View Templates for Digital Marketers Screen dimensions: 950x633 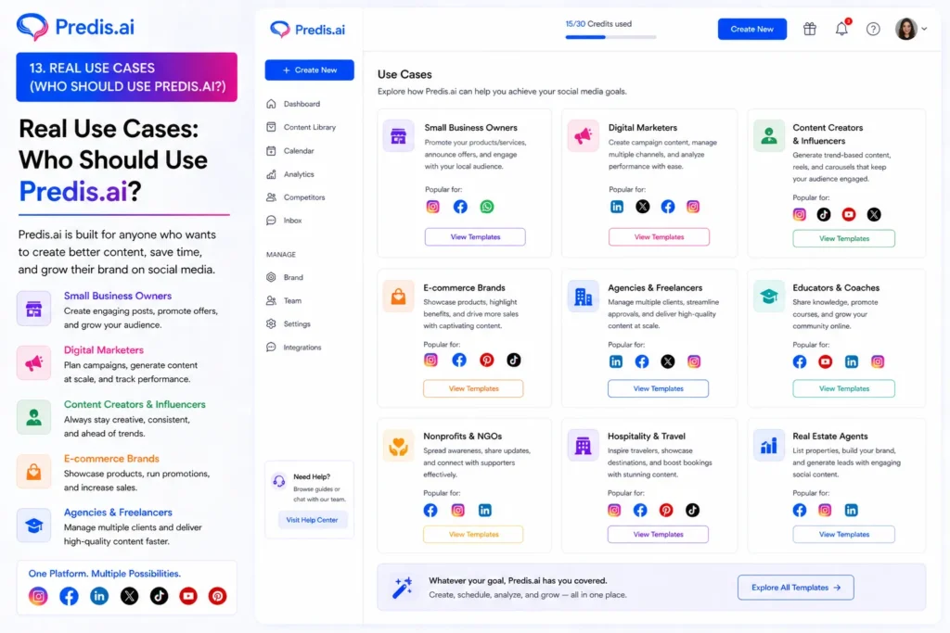(659, 236)
